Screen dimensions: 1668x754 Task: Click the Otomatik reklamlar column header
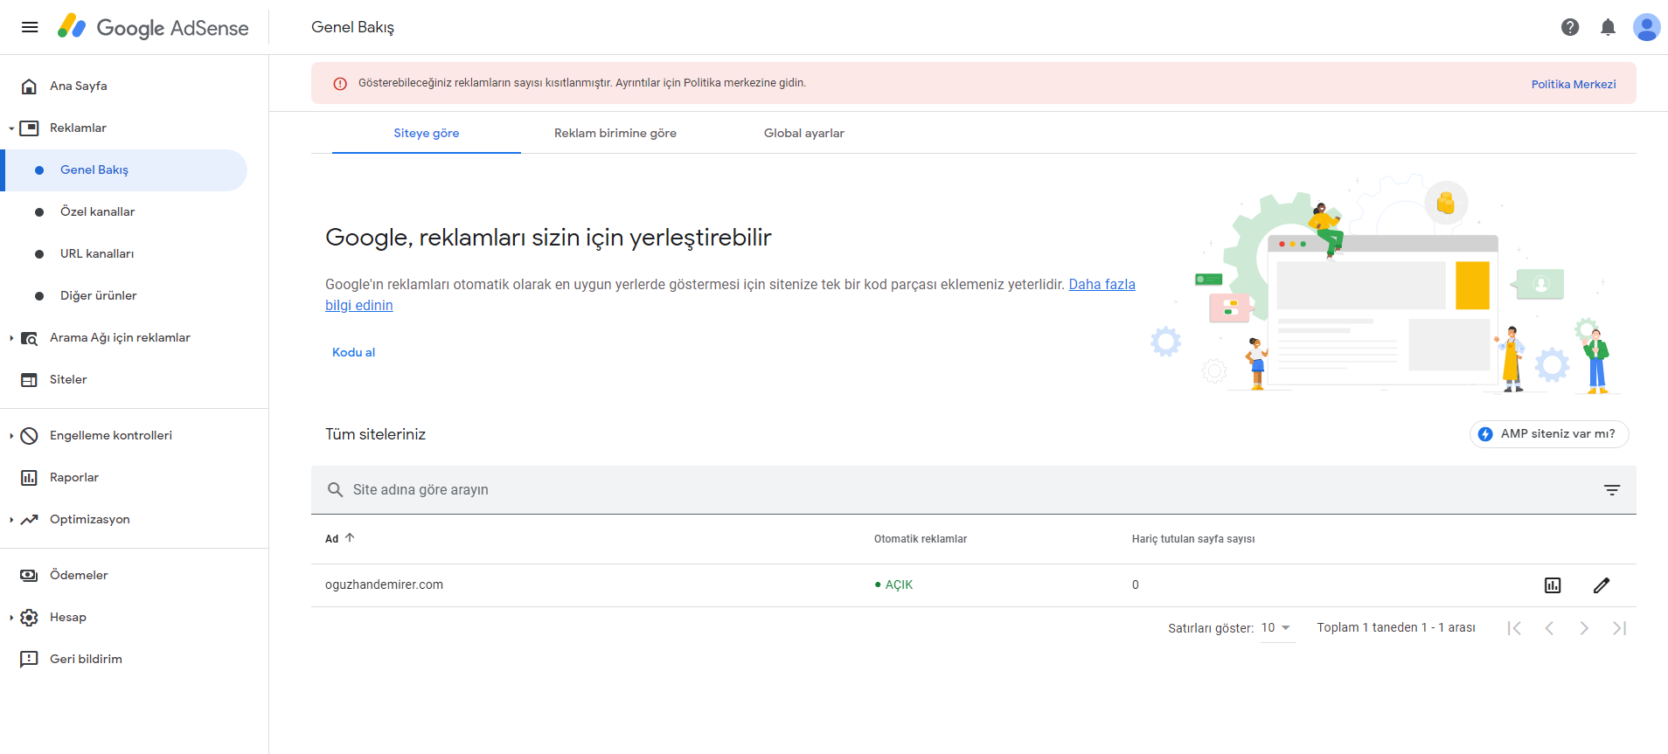[x=921, y=539]
